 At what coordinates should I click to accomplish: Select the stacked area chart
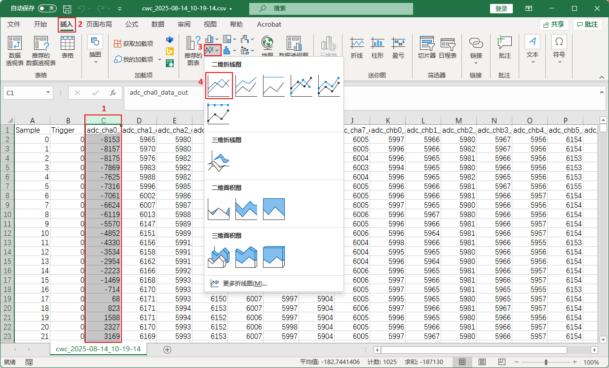pos(246,209)
